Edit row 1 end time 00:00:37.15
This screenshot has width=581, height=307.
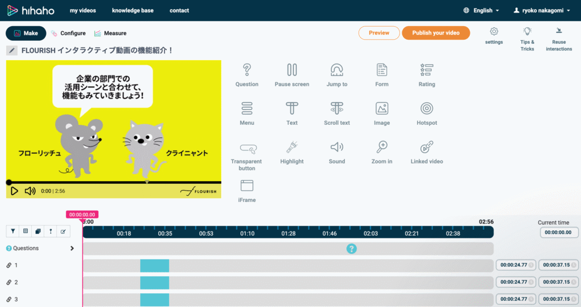coord(558,265)
